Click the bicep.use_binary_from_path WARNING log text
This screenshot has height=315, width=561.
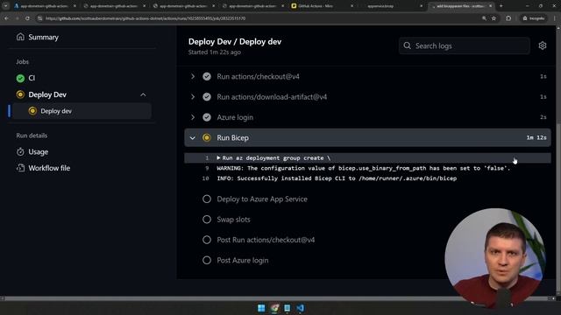(364, 168)
